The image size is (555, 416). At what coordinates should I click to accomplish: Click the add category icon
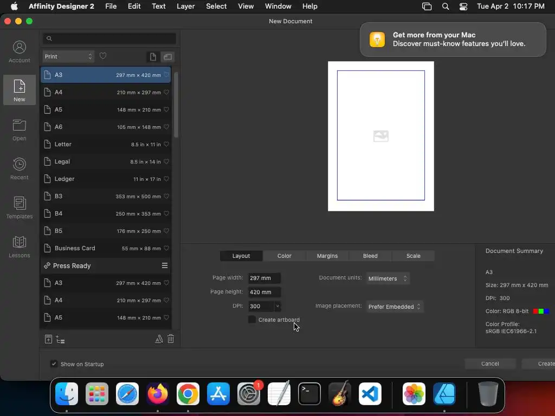click(x=61, y=340)
